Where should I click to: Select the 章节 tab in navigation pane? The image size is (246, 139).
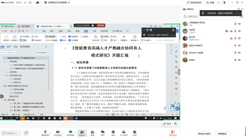pos(9,47)
